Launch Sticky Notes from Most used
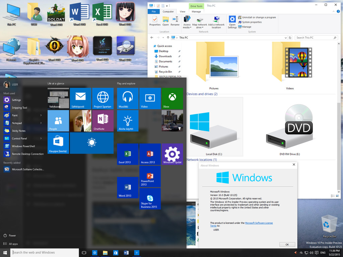Viewport: 343px width, 257px height. [23, 131]
